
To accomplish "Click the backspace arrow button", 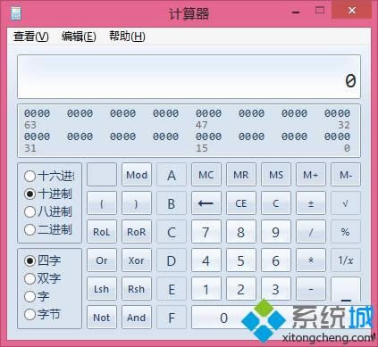I will pyautogui.click(x=206, y=203).
